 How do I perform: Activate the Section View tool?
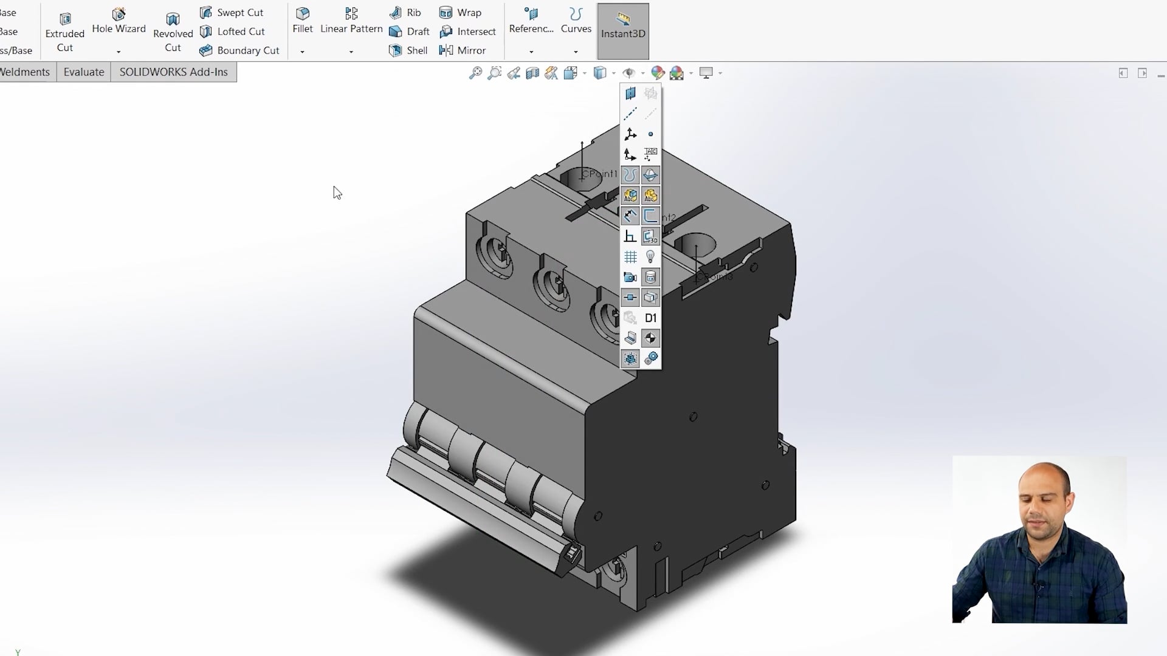[x=533, y=72]
